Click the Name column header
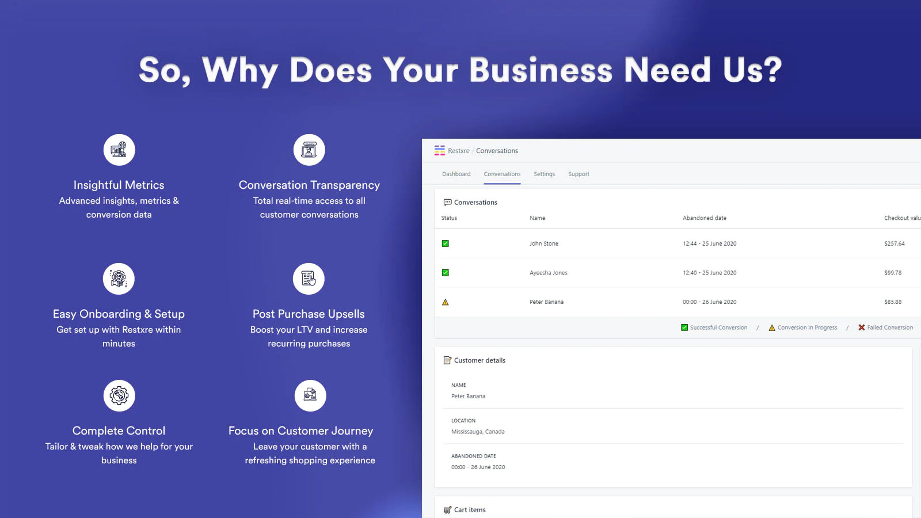Screen dimensions: 921x518 pyautogui.click(x=537, y=218)
